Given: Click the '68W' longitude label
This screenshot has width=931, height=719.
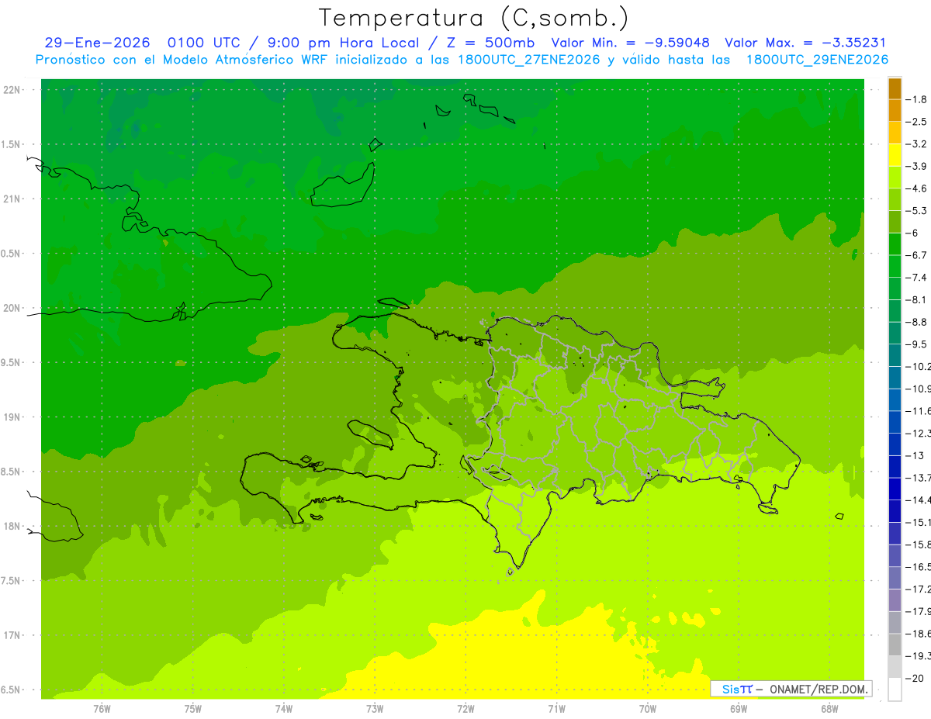Looking at the screenshot, I should 829,708.
